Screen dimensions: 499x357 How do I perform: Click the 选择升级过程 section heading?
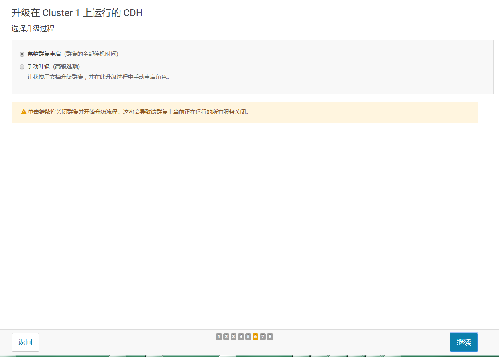tap(32, 29)
